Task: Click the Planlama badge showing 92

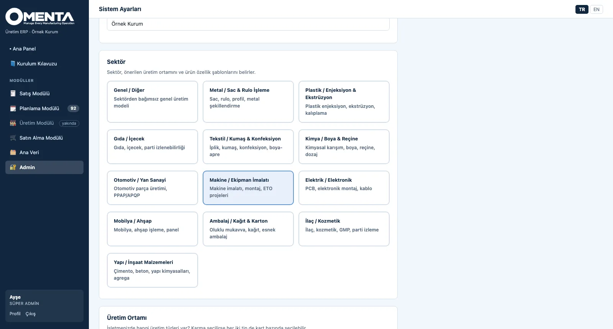Action: click(73, 108)
